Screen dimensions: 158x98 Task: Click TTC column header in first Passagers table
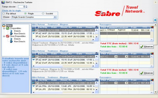(145, 27)
